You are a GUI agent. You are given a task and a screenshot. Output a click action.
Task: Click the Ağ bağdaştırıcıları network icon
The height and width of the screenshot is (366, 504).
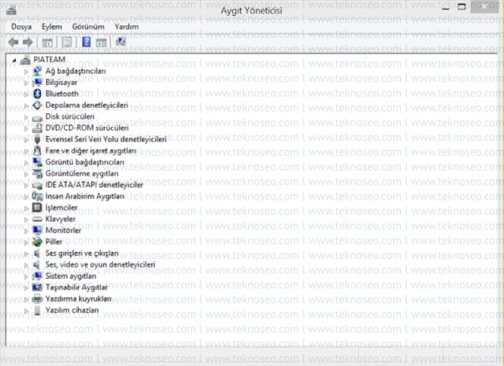click(37, 71)
